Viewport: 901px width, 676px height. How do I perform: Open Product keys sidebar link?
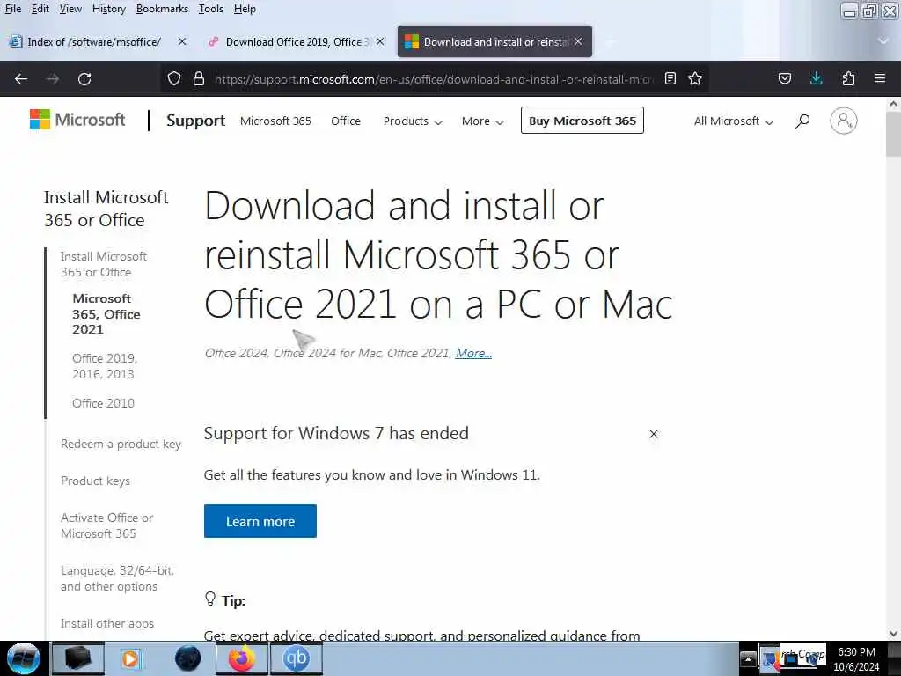(95, 481)
